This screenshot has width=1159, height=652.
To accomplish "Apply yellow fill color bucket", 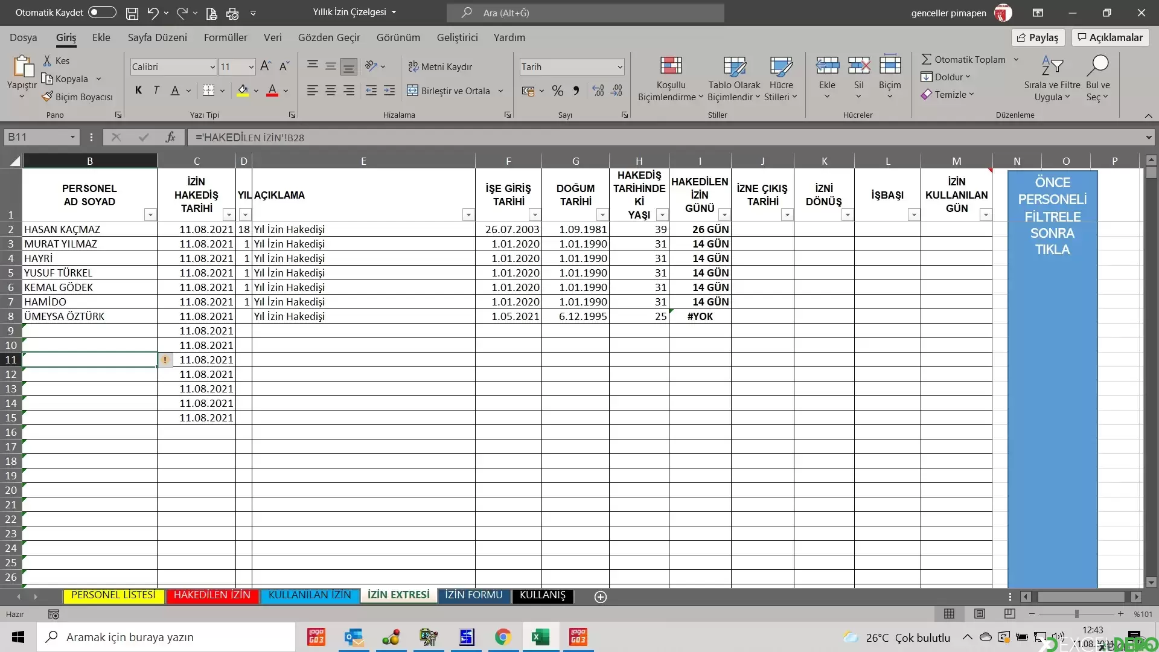I will pyautogui.click(x=243, y=91).
